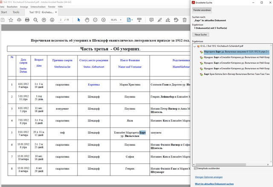Click the page number input field
Viewport: 273px width, 187px height.
tap(61, 20)
